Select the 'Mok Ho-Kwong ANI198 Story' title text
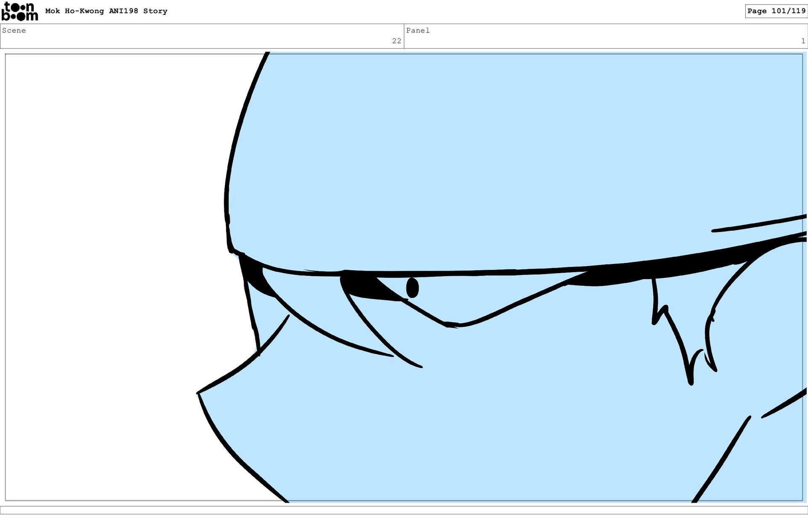The image size is (808, 522). pyautogui.click(x=106, y=11)
